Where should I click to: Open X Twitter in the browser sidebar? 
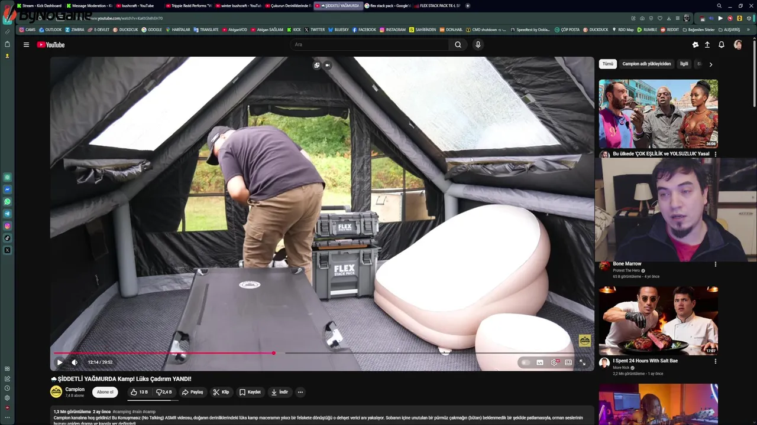pyautogui.click(x=7, y=250)
